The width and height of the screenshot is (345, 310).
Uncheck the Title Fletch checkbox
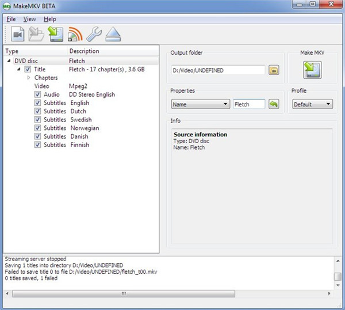click(28, 69)
